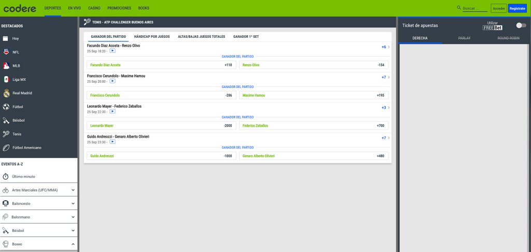Image resolution: width=531 pixels, height=252 pixels.
Task: Select the Ganador del Partido tab
Action: point(108,37)
